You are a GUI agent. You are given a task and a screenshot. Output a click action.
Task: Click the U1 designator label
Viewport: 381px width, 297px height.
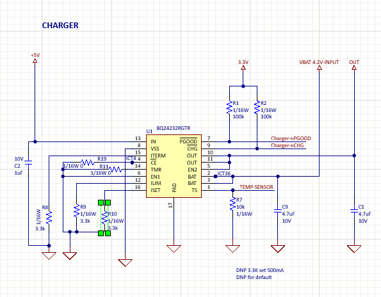[x=149, y=131]
